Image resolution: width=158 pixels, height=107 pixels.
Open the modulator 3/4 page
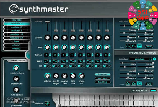coord(17,38)
